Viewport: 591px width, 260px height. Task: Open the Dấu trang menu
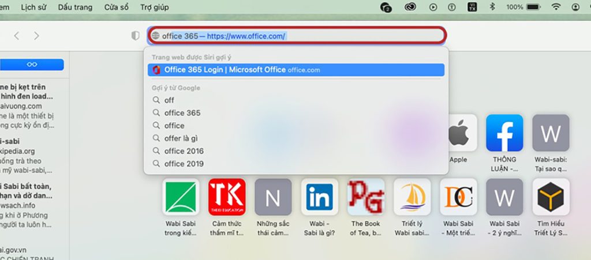[76, 7]
